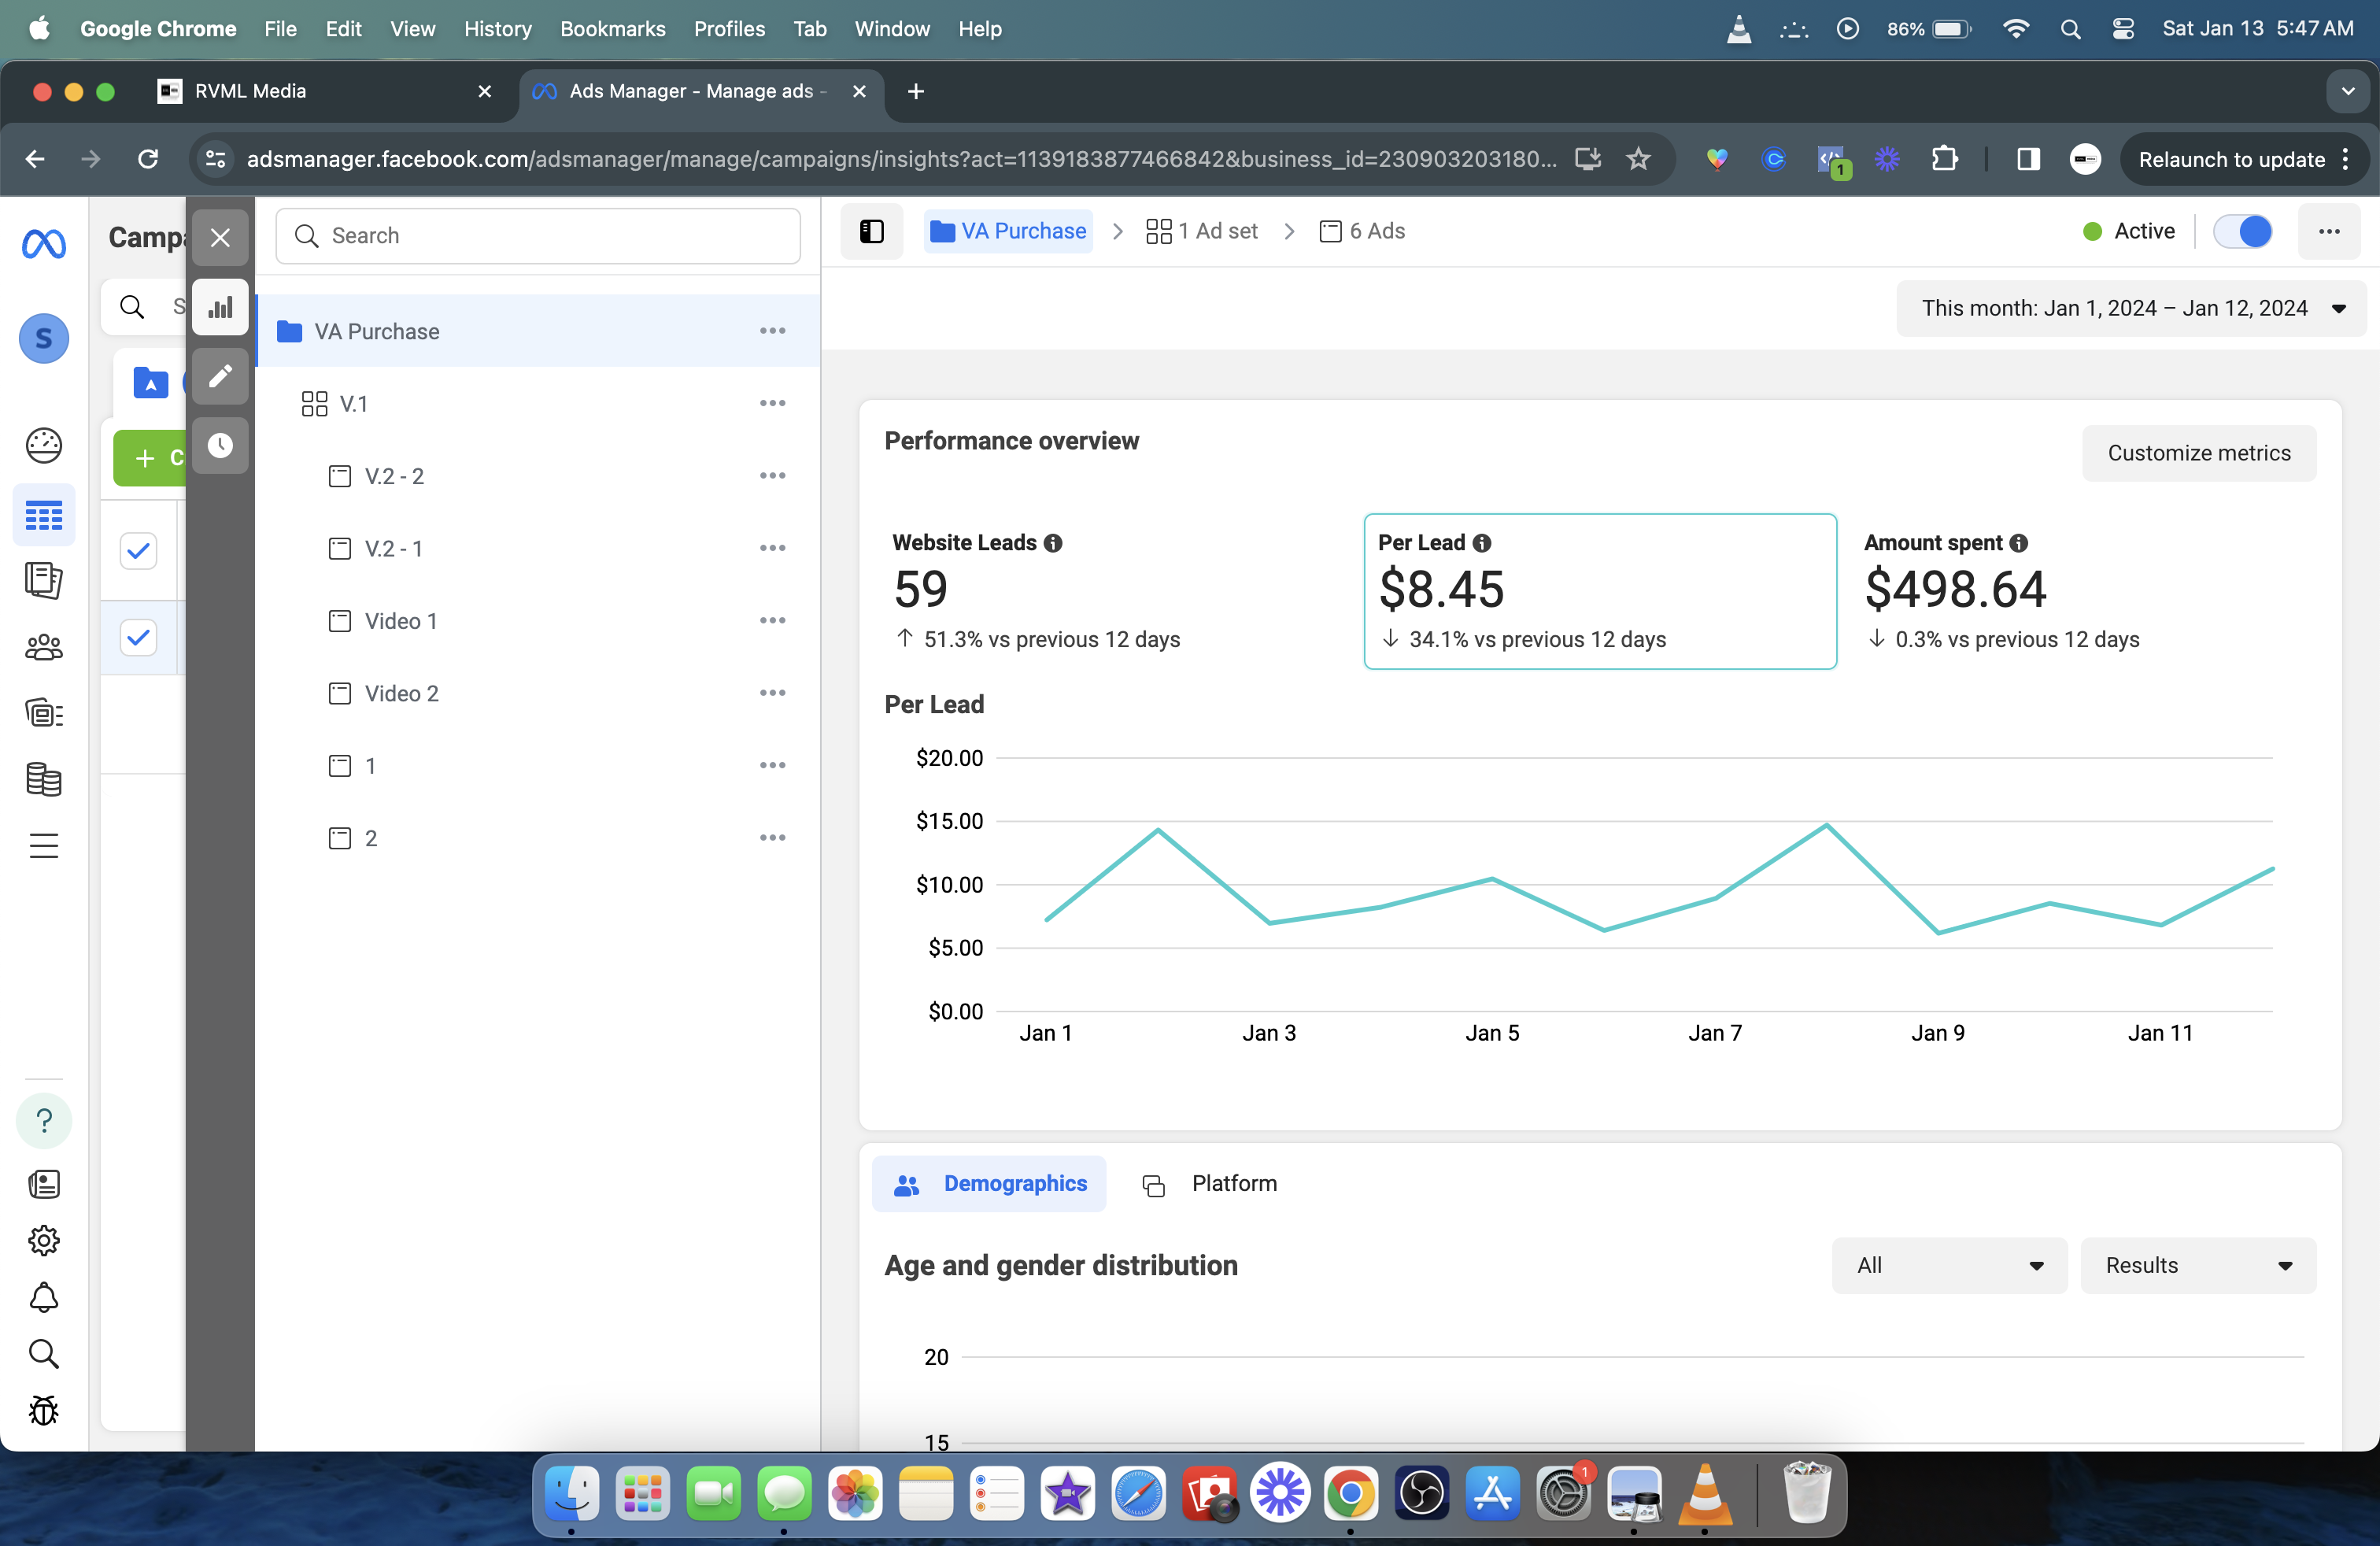Reload the Ads Manager page
2380x1546 pixels.
click(148, 159)
